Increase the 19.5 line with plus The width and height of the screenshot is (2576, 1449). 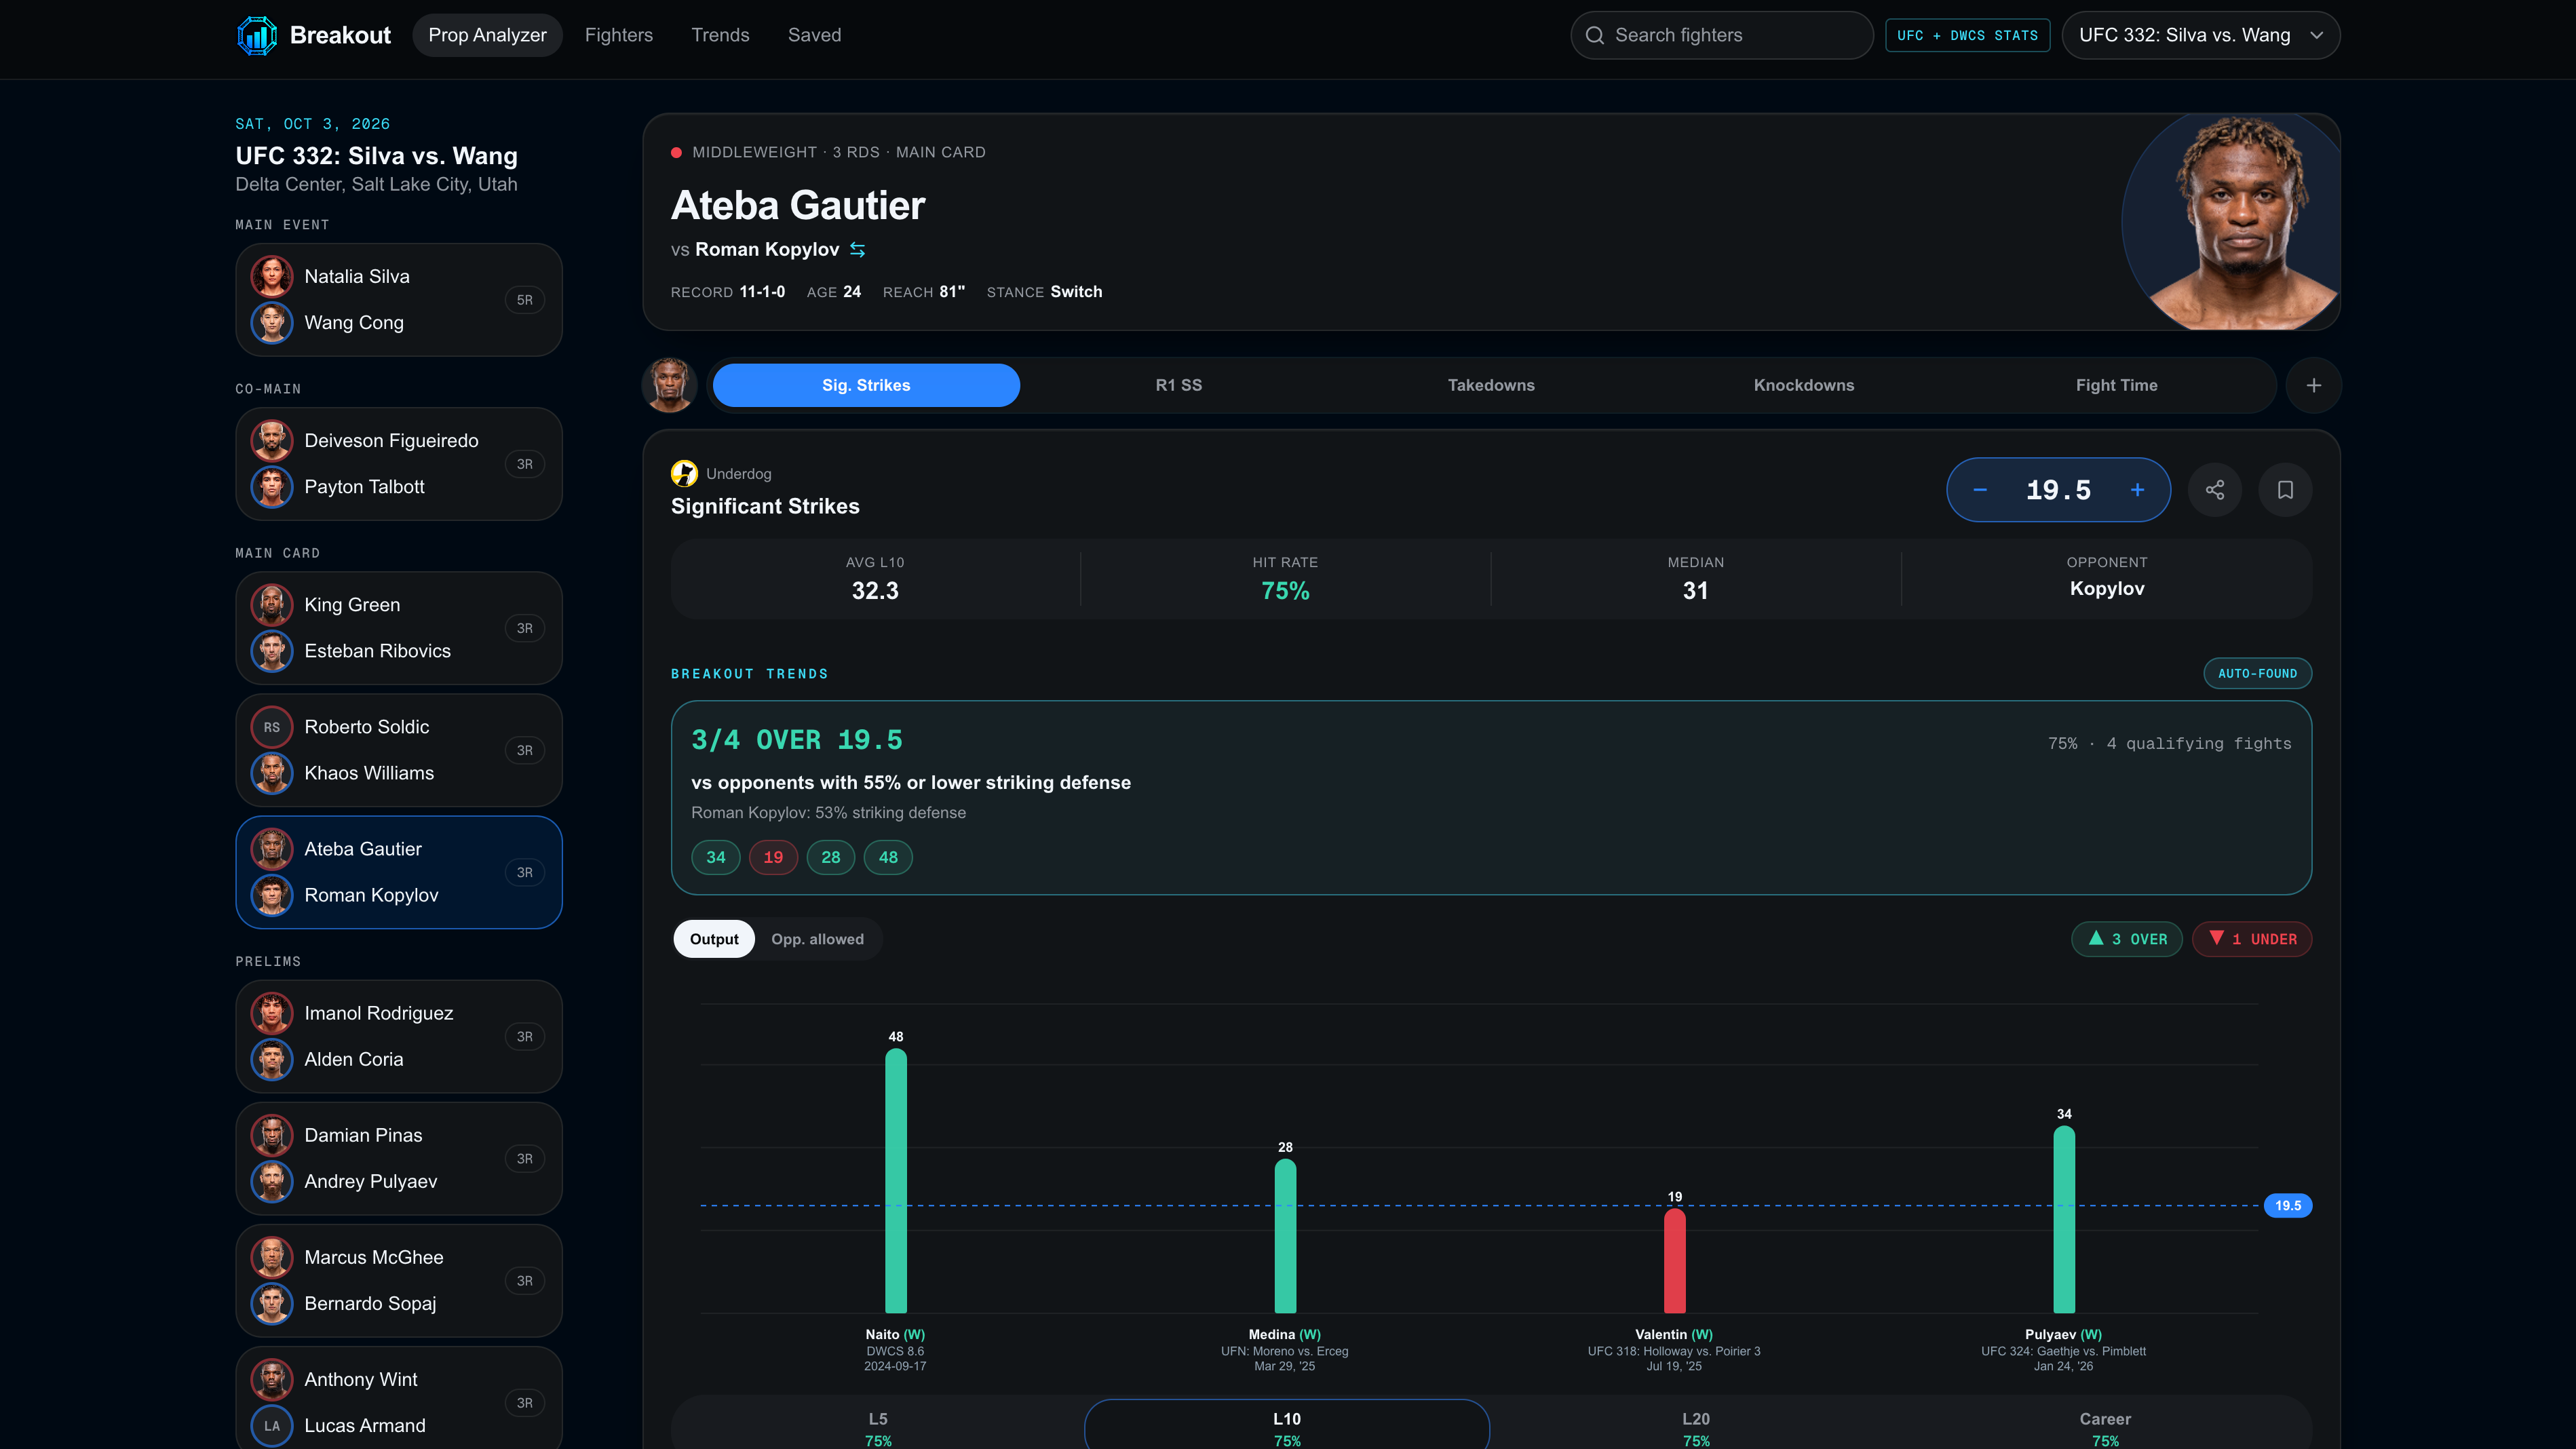[x=2137, y=490]
